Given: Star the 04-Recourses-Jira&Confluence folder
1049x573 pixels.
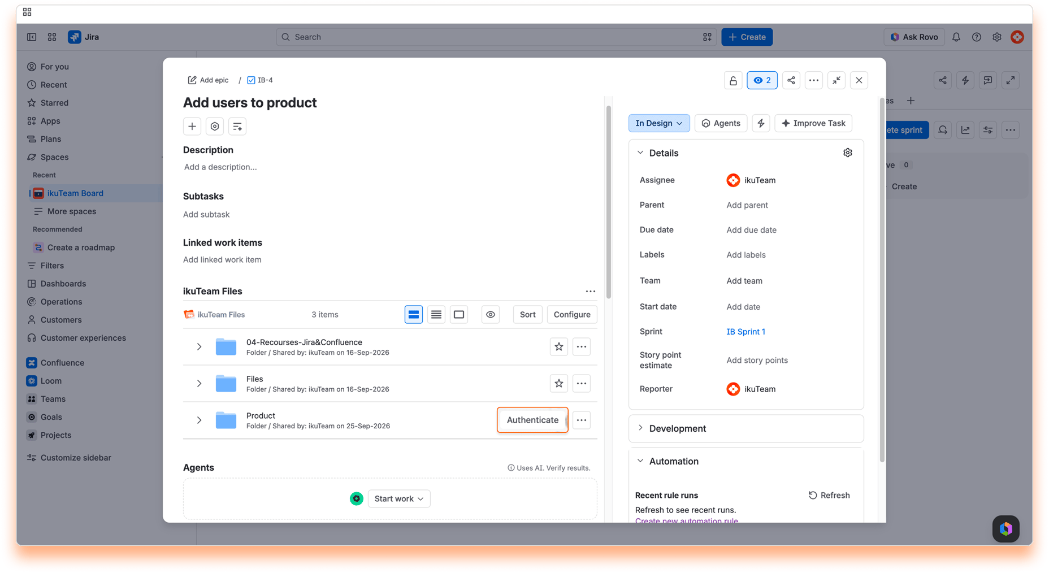Looking at the screenshot, I should [x=559, y=347].
